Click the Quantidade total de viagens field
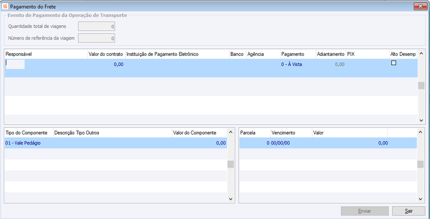This screenshot has height=219, width=430. click(97, 27)
